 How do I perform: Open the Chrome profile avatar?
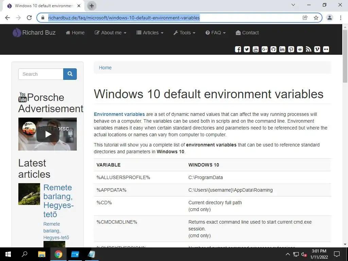tap(330, 18)
